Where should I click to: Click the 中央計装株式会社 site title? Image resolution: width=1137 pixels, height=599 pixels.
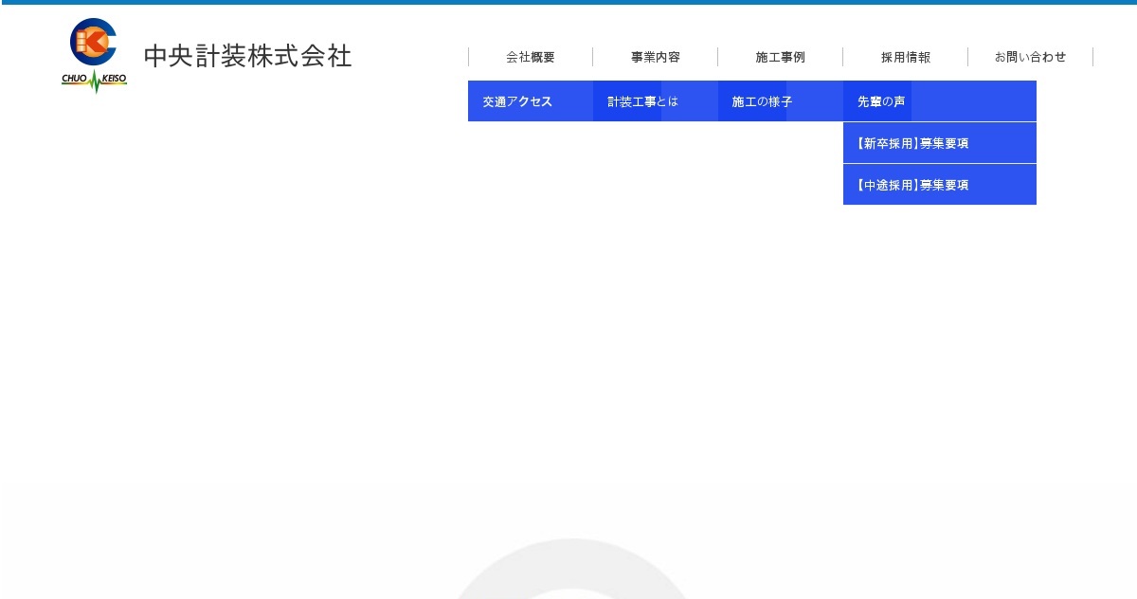click(x=247, y=56)
